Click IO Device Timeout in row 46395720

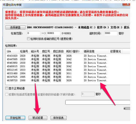coord(95,80)
